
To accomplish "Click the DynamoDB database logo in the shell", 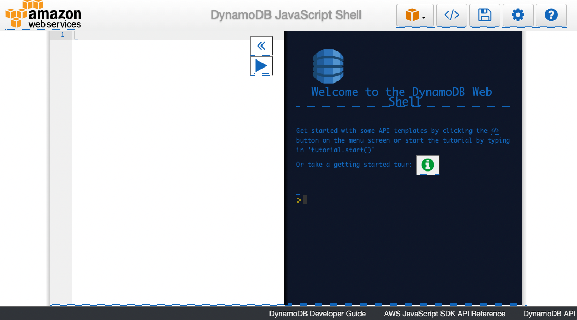I will (328, 66).
